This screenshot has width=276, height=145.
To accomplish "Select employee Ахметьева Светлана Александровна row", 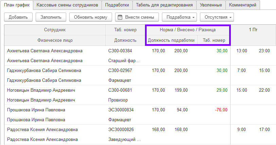I will [45, 51].
